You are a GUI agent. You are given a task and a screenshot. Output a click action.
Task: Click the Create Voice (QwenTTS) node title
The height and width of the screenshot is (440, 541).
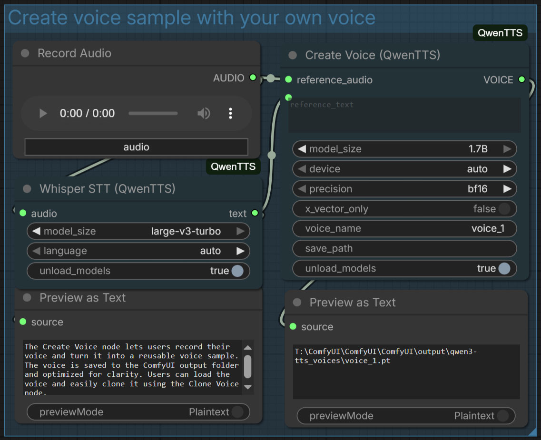373,55
